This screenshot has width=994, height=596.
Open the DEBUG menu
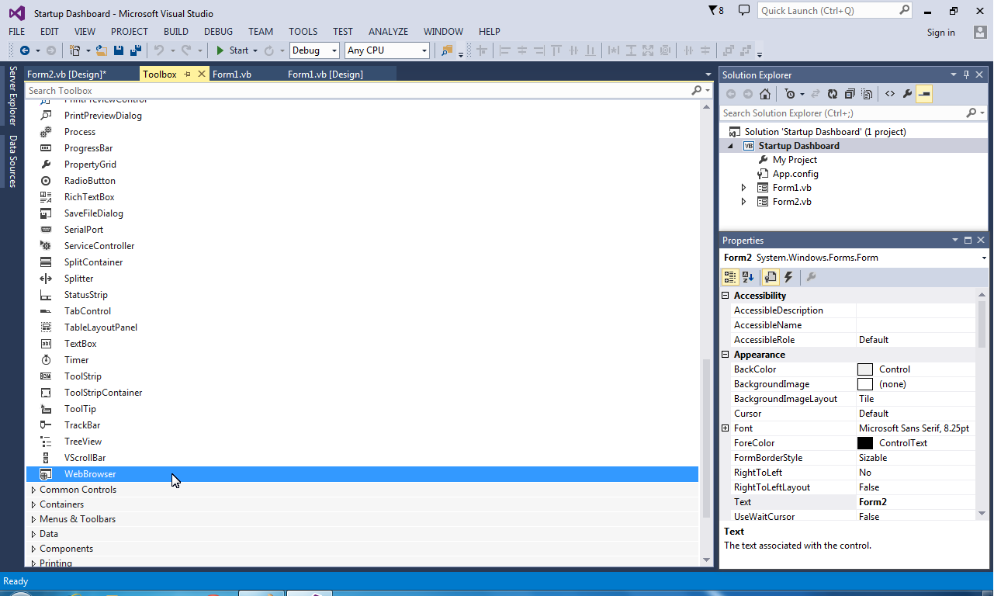click(218, 32)
